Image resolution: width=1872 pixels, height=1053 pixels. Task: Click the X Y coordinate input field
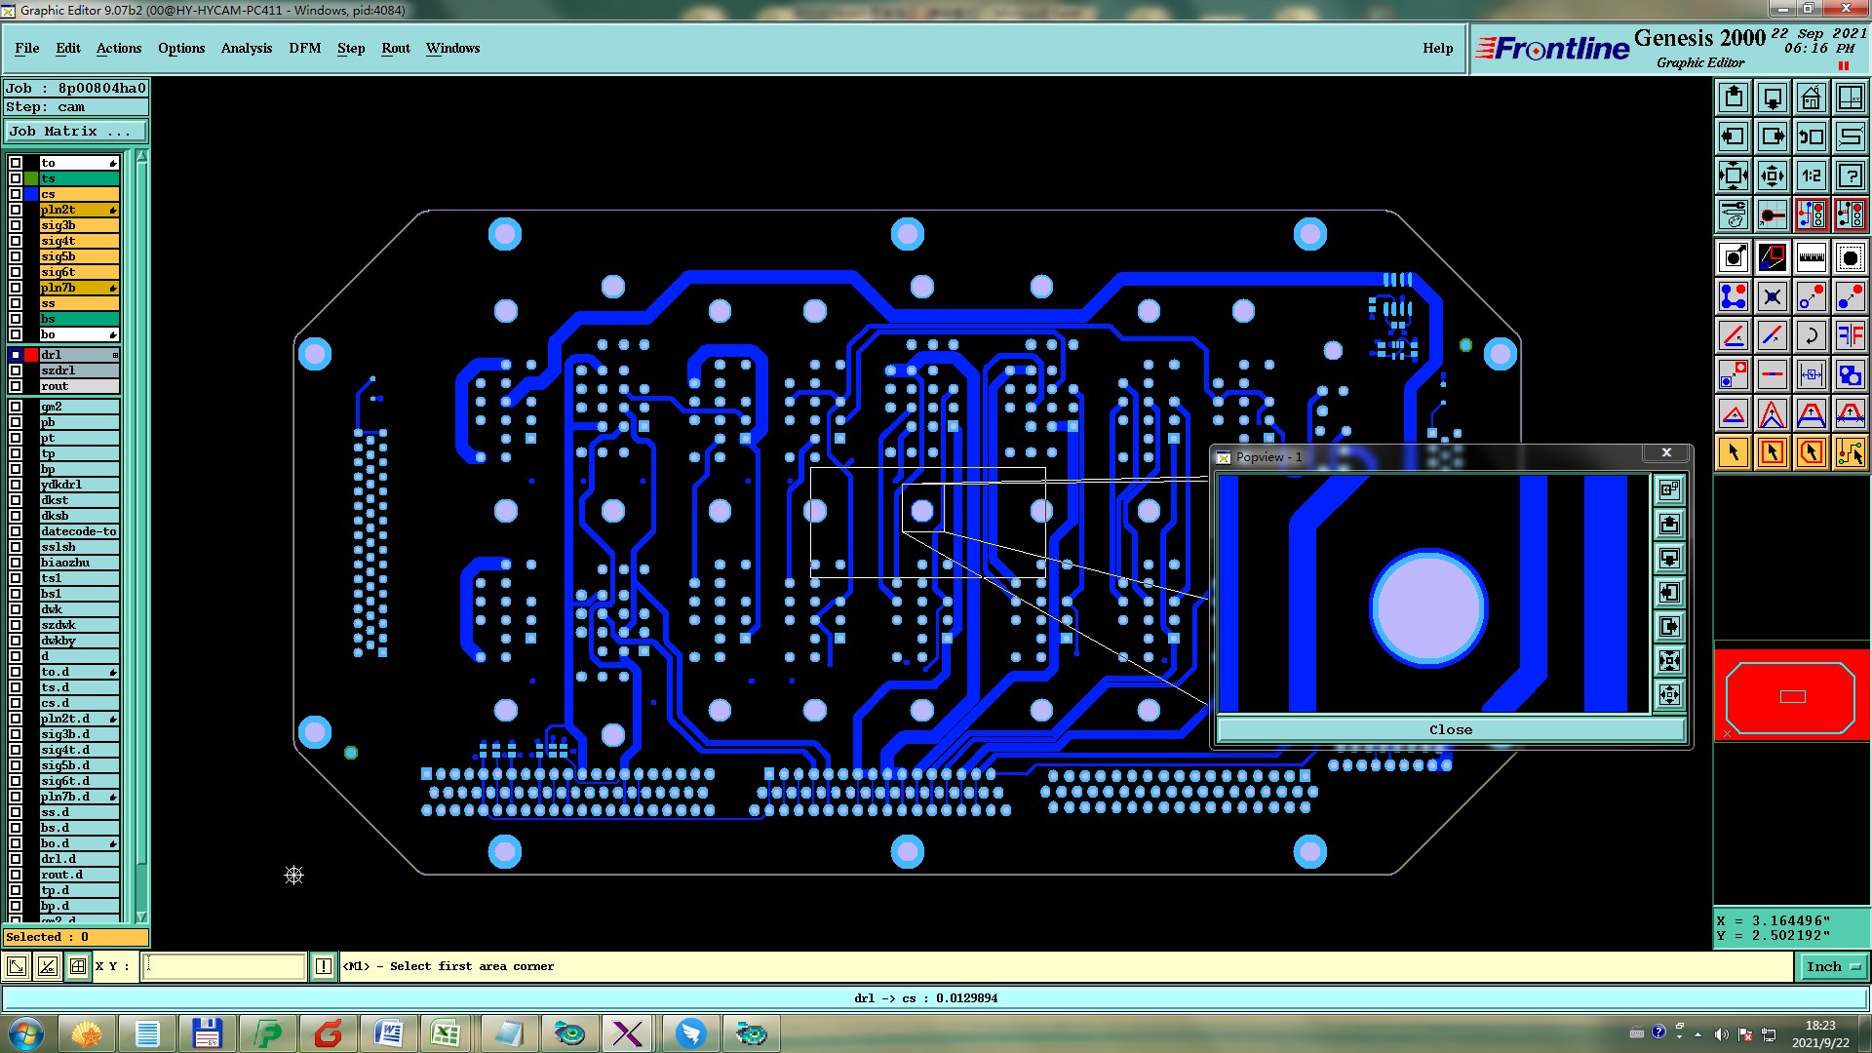click(224, 966)
